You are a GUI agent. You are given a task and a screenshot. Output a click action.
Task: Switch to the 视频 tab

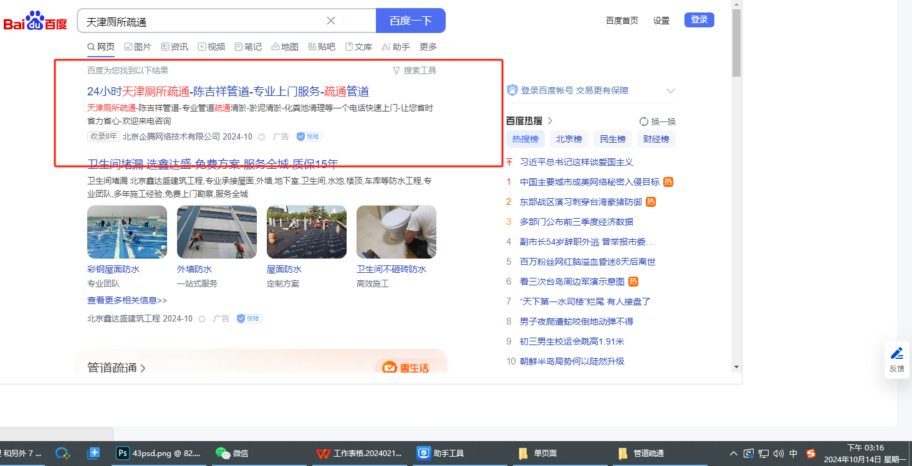[211, 47]
